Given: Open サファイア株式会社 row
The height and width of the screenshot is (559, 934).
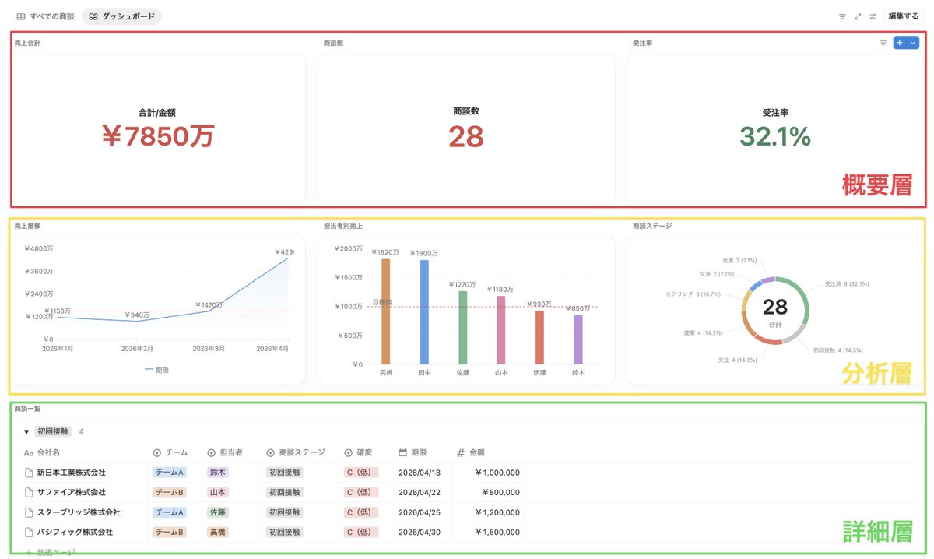Looking at the screenshot, I should [x=71, y=493].
